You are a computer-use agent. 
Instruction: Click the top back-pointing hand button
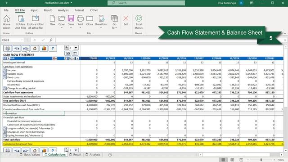tap(17, 48)
